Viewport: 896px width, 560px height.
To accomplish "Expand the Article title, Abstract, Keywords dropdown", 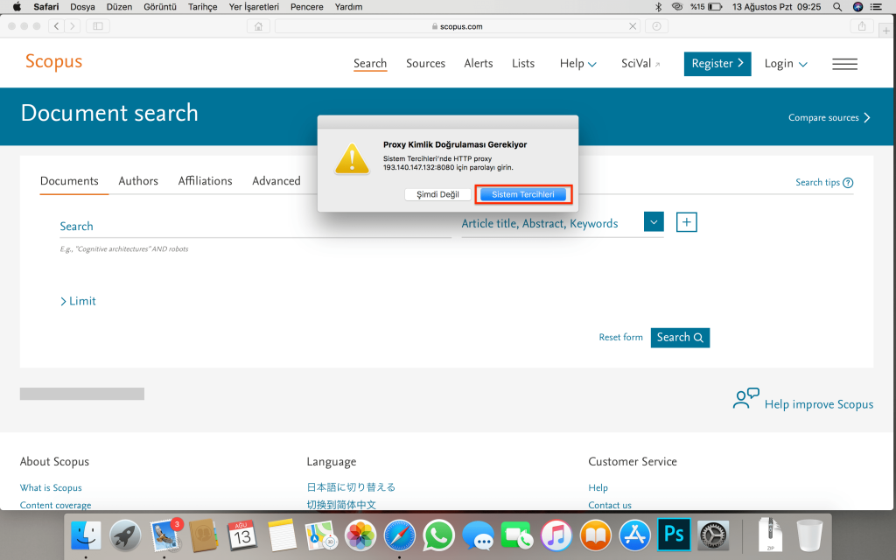I will coord(654,222).
